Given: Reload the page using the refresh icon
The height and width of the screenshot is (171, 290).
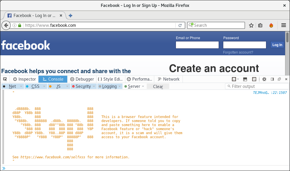Looking at the screenshot, I should 180,25.
